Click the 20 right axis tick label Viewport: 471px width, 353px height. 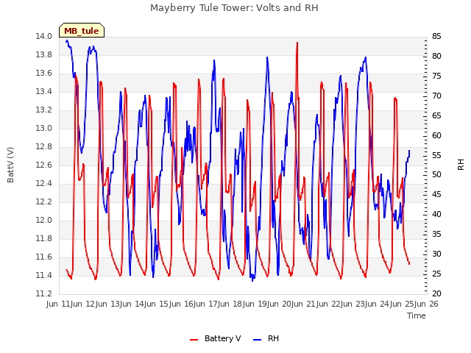[x=436, y=294]
